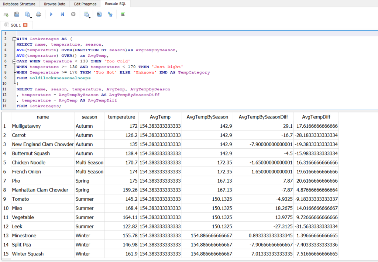
Task: Open a SQL file
Action: [x=16, y=14]
